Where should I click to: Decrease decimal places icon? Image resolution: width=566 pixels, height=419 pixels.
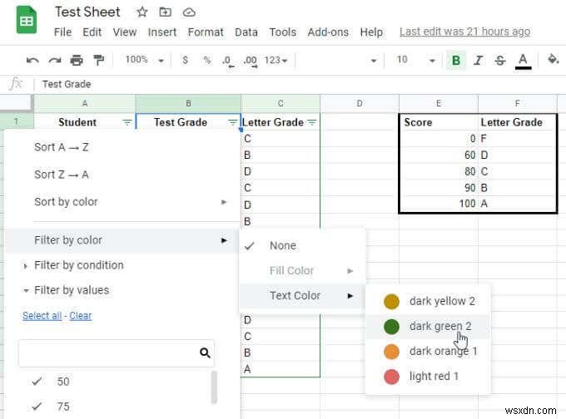228,61
